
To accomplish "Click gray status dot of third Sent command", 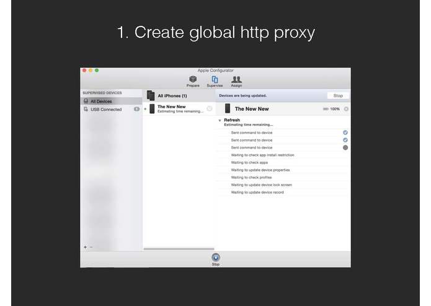I will click(345, 147).
